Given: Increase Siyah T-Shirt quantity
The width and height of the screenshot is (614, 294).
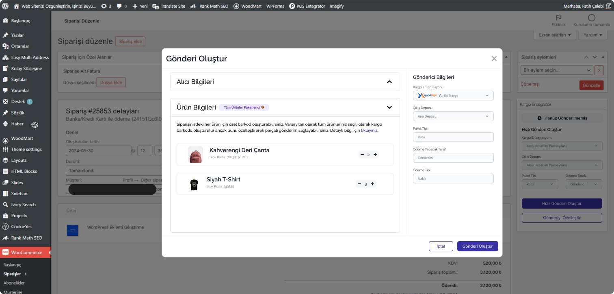Looking at the screenshot, I should coord(372,184).
